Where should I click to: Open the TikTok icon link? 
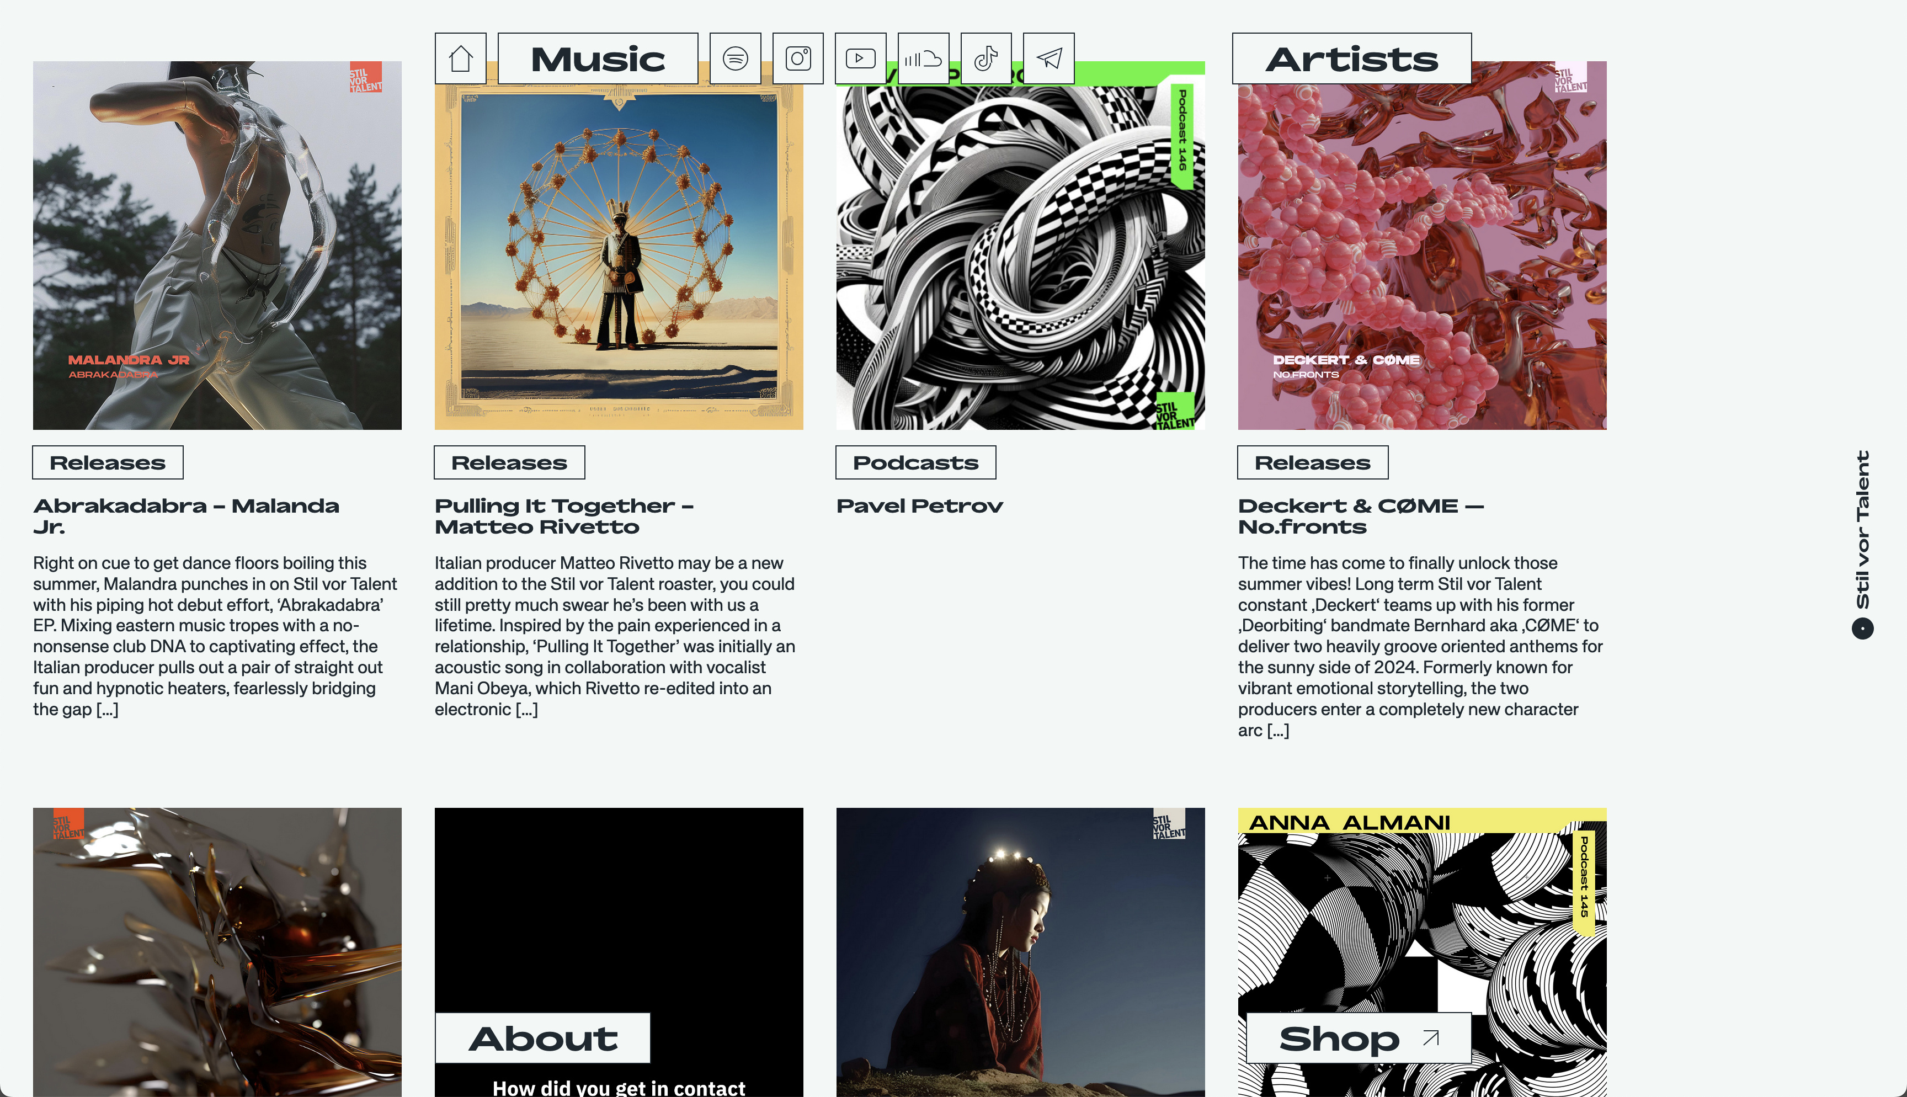(986, 58)
